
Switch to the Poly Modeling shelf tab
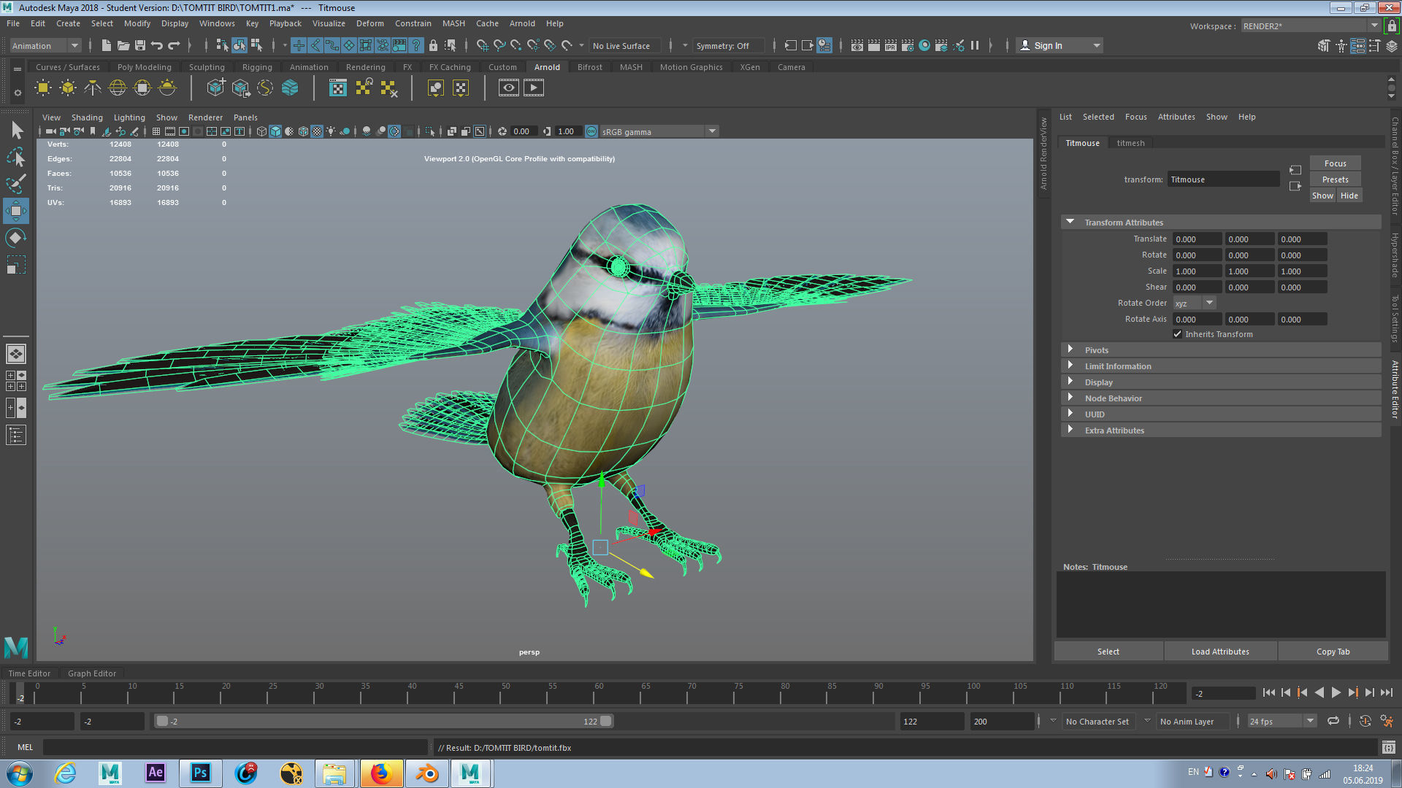(144, 67)
